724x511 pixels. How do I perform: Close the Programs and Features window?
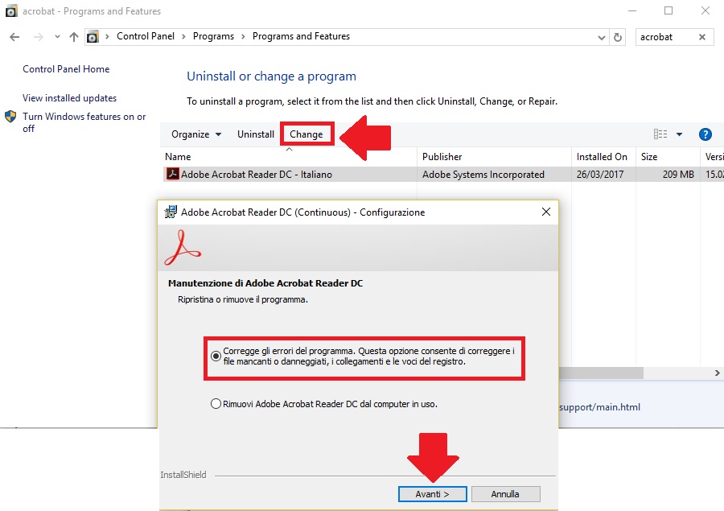[x=705, y=10]
